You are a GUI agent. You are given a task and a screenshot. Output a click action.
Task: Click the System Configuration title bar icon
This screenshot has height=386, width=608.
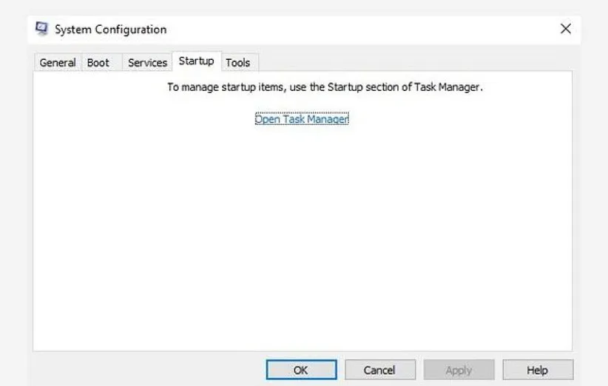(x=42, y=29)
